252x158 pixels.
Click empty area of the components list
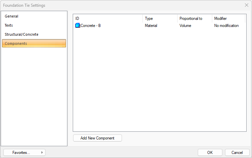[x=159, y=81]
